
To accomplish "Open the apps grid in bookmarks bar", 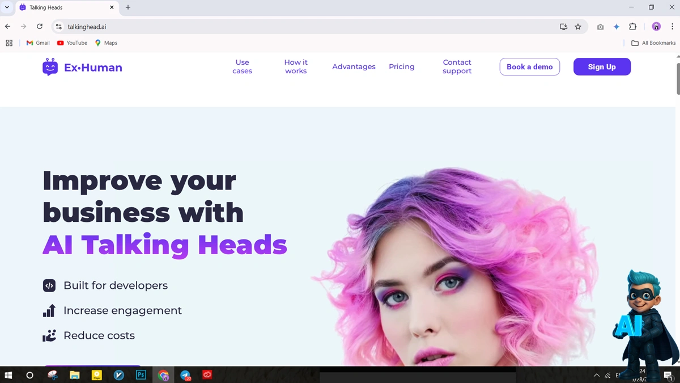I will pyautogui.click(x=9, y=43).
